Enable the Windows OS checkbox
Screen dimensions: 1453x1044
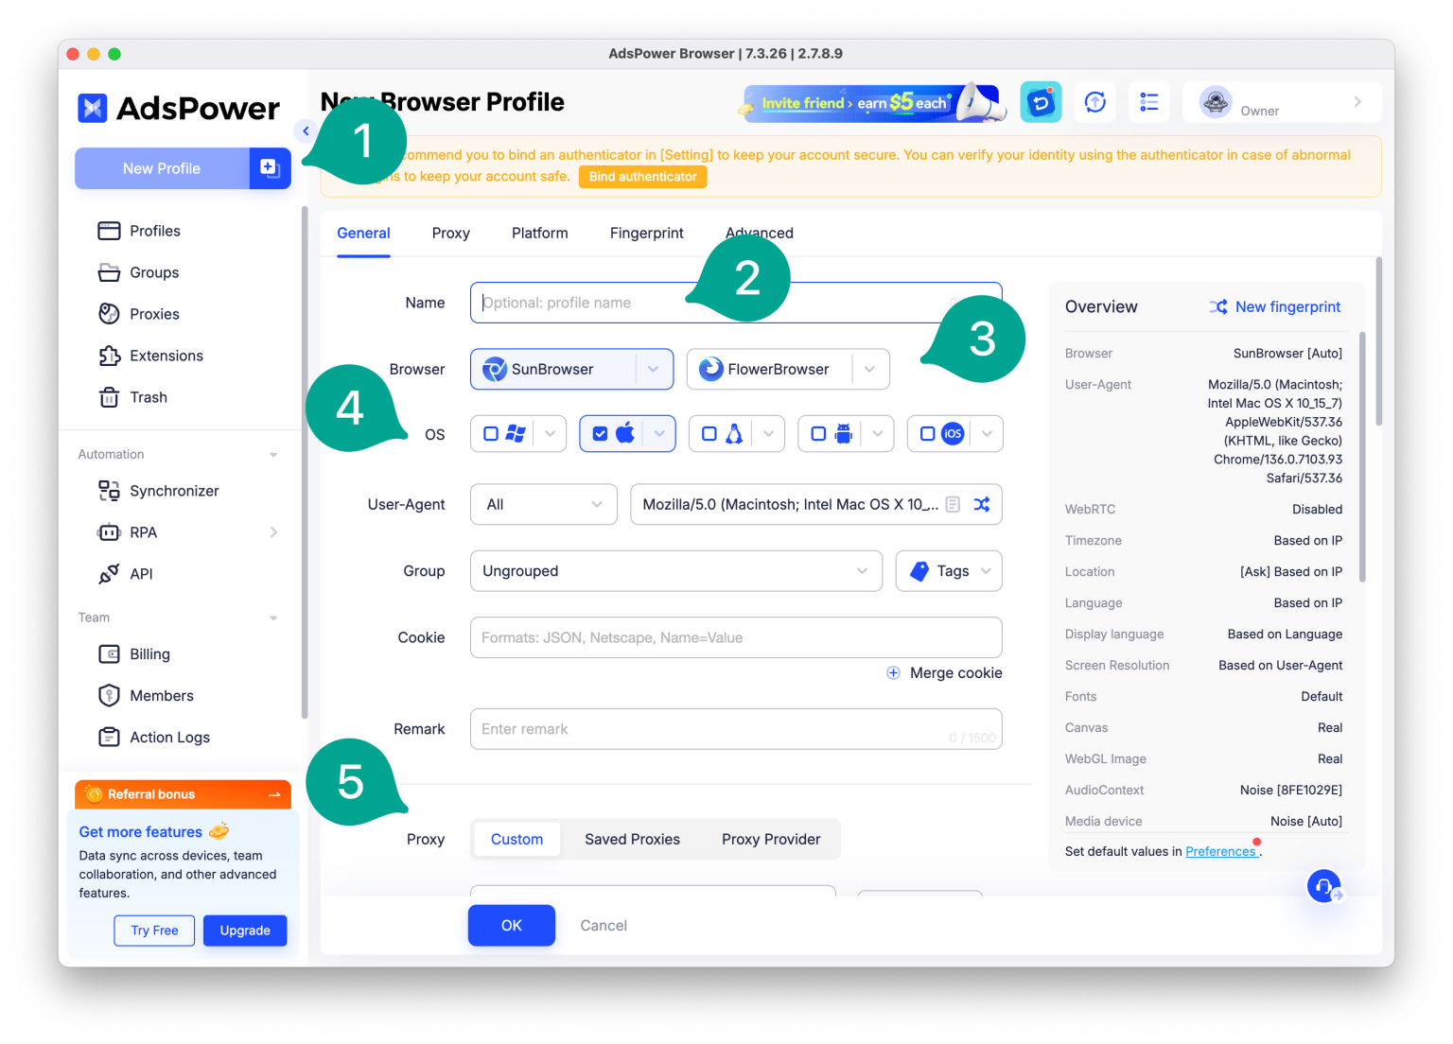point(491,434)
